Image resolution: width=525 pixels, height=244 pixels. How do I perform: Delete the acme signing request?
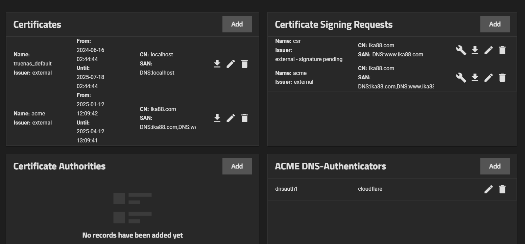pyautogui.click(x=502, y=78)
